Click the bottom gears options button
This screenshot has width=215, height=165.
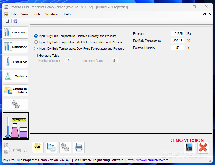[65, 147]
